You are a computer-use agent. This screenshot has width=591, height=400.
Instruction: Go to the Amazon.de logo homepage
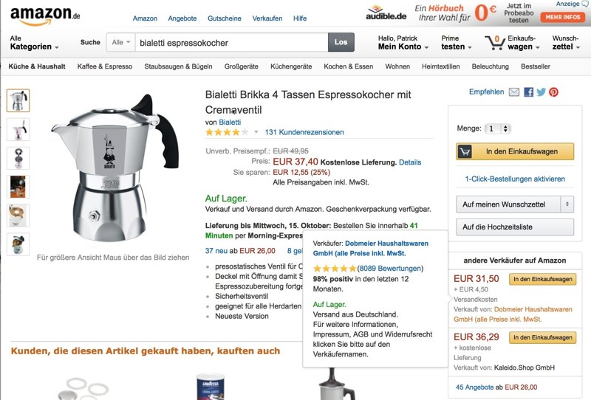[x=45, y=15]
